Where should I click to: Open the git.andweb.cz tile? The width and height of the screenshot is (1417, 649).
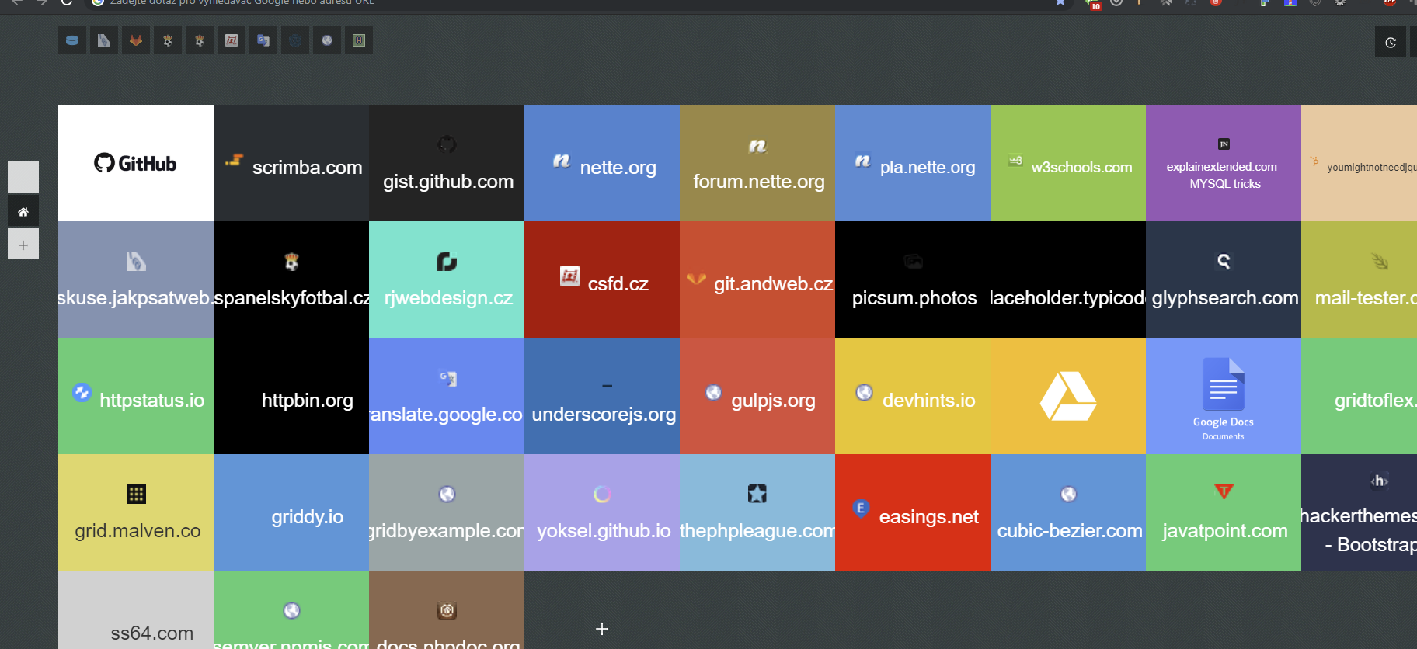tap(757, 279)
